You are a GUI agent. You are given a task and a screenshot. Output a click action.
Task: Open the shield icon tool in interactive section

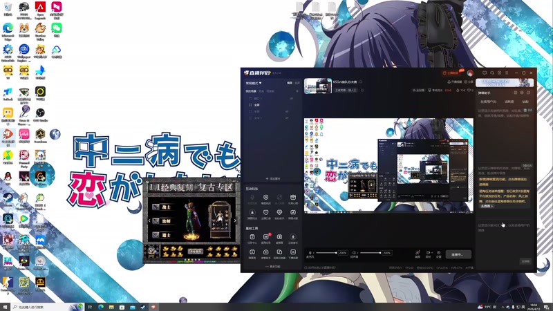pos(265,198)
